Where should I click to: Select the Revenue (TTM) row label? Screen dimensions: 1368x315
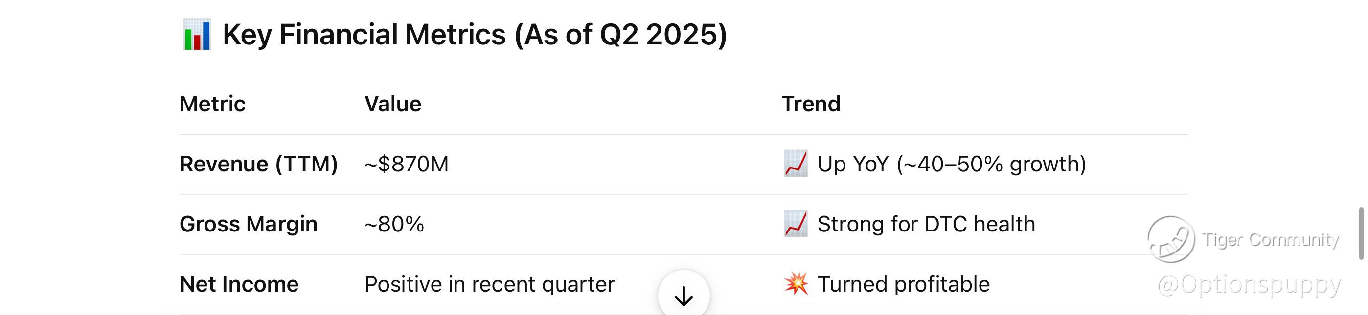259,164
